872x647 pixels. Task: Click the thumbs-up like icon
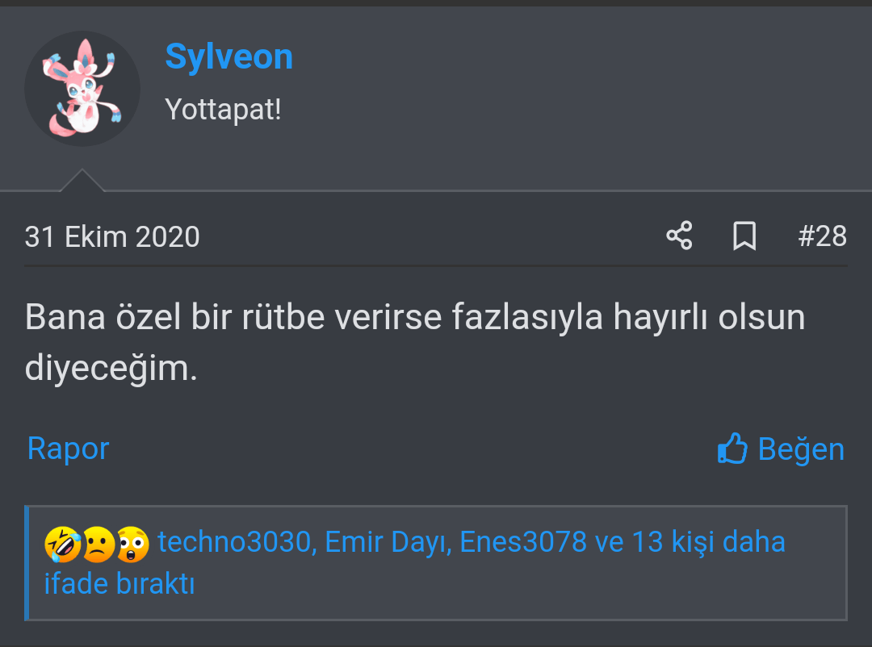[x=732, y=449]
